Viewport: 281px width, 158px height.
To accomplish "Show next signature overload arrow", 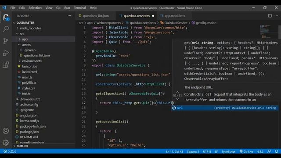I will (x=177, y=99).
